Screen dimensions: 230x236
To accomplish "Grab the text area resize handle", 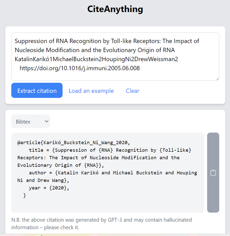I will coord(218,79).
